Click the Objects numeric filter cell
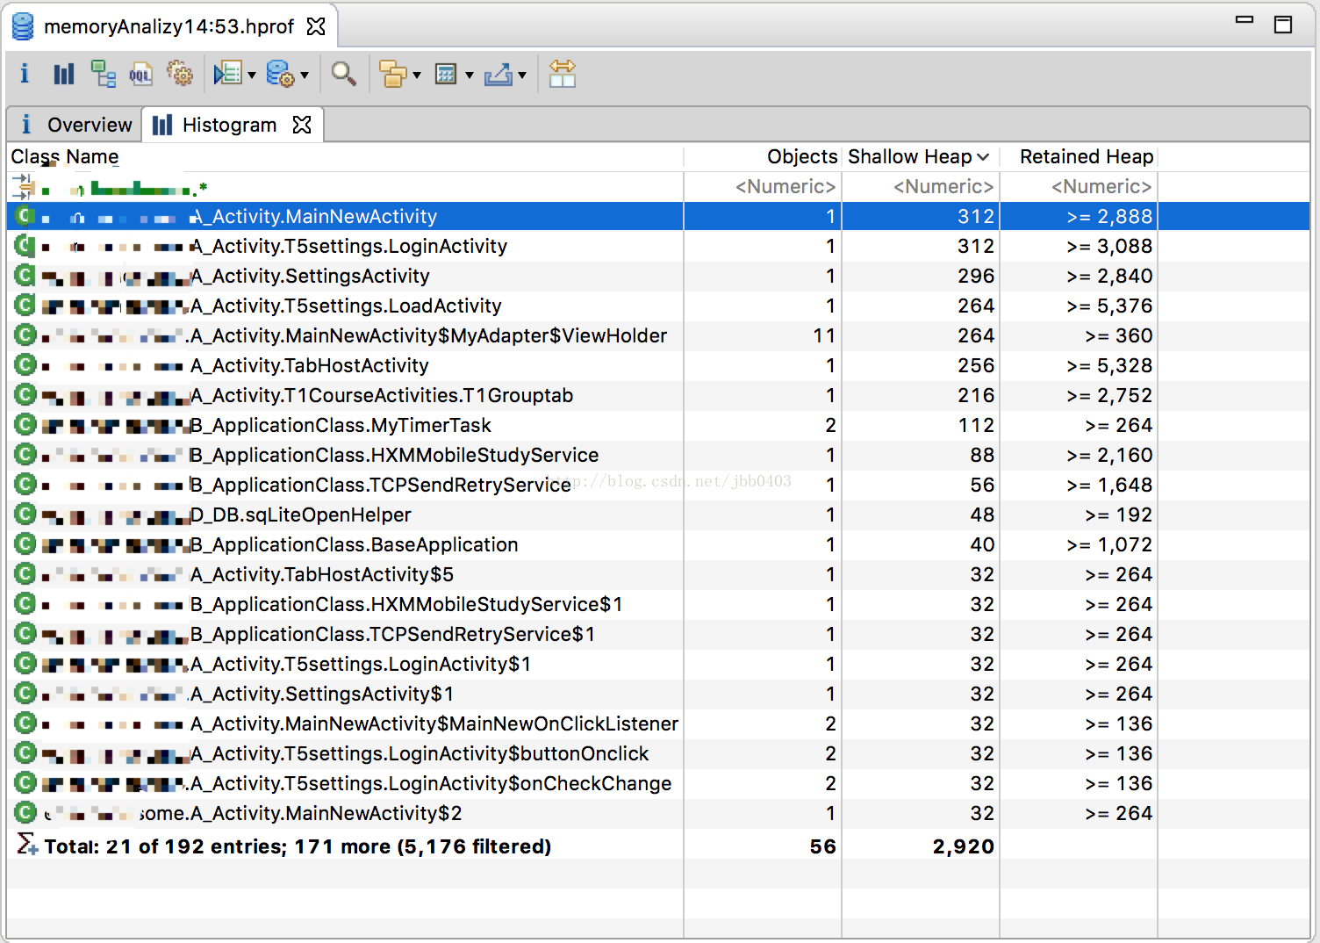 tap(763, 187)
